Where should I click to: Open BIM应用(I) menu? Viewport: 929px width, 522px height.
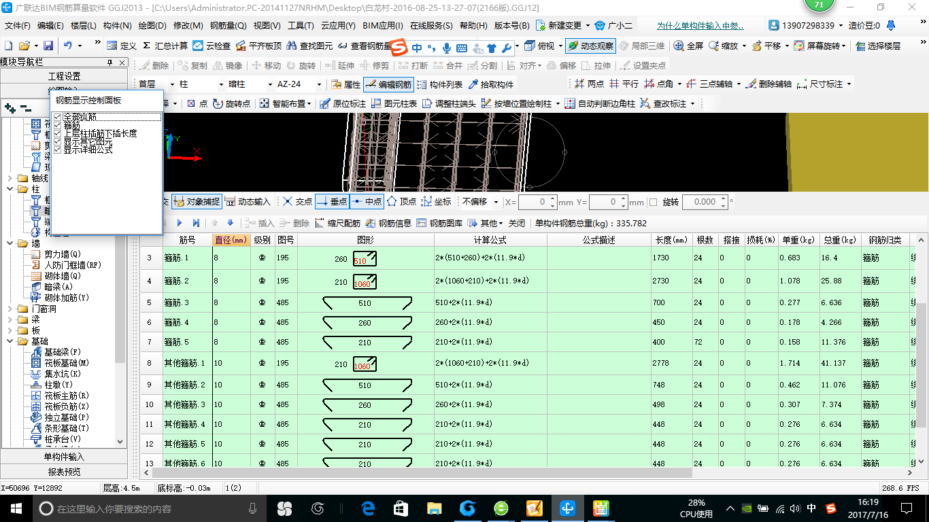pos(383,26)
